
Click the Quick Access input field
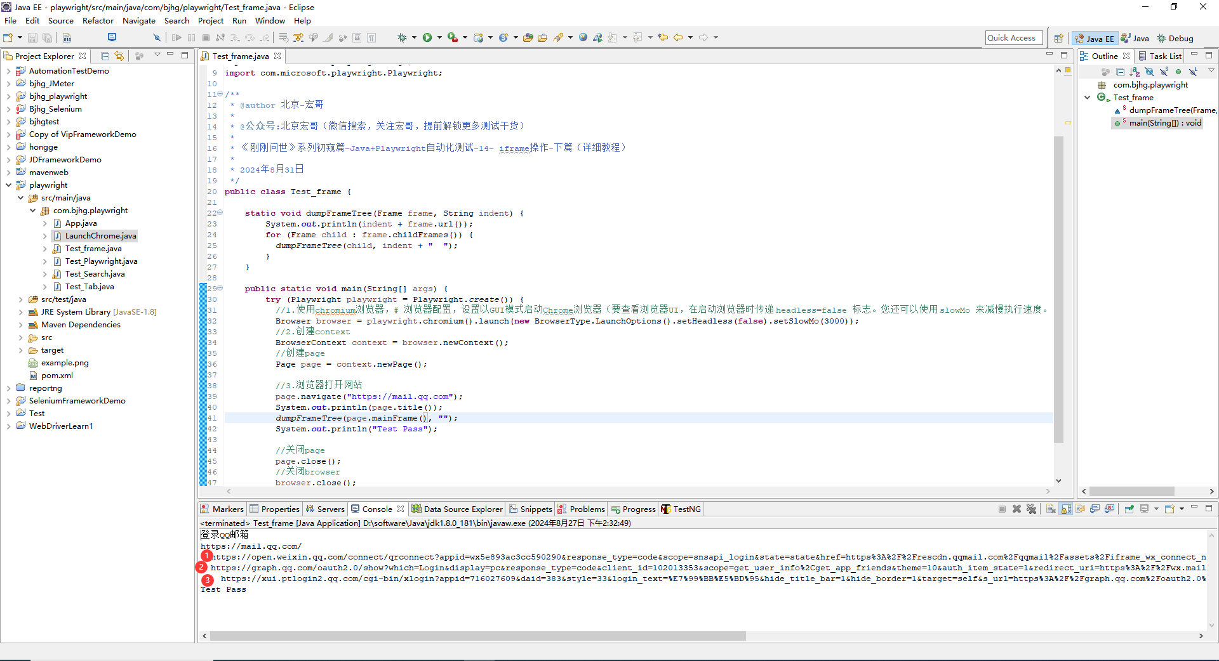(1014, 38)
